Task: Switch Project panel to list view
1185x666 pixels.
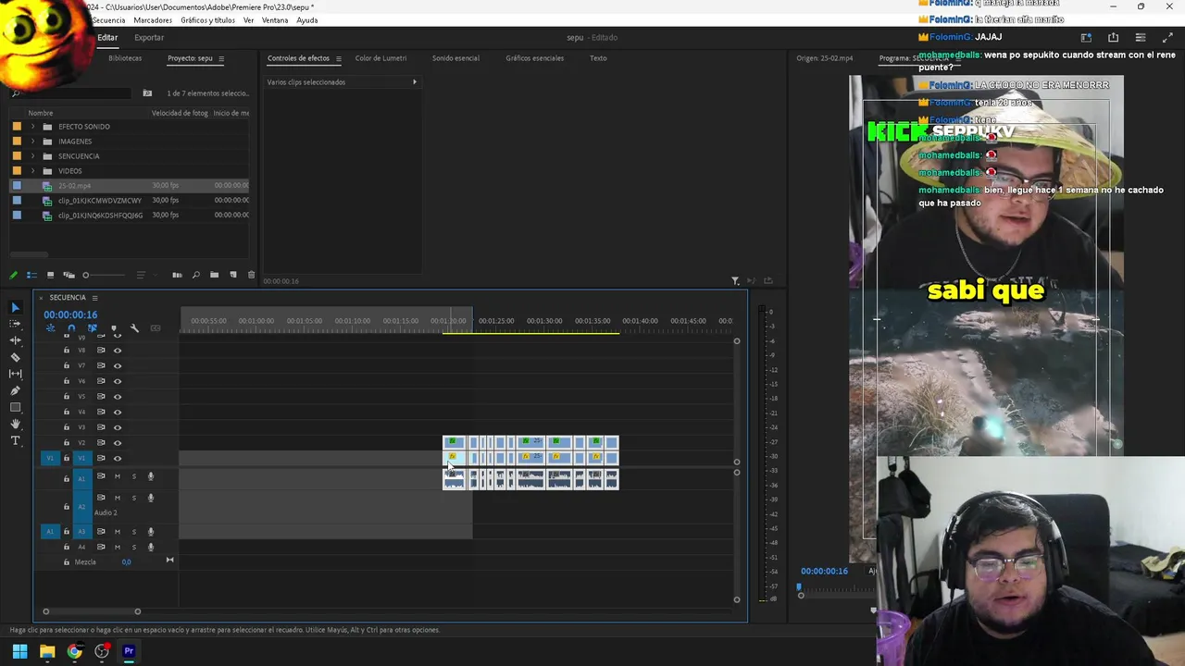Action: [x=31, y=275]
